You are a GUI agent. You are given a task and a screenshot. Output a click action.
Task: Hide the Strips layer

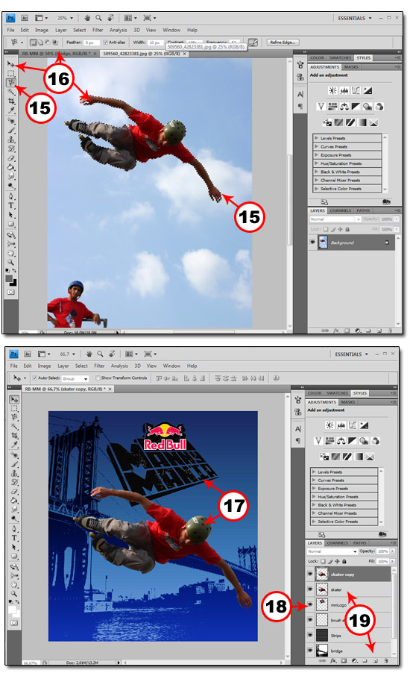click(310, 636)
